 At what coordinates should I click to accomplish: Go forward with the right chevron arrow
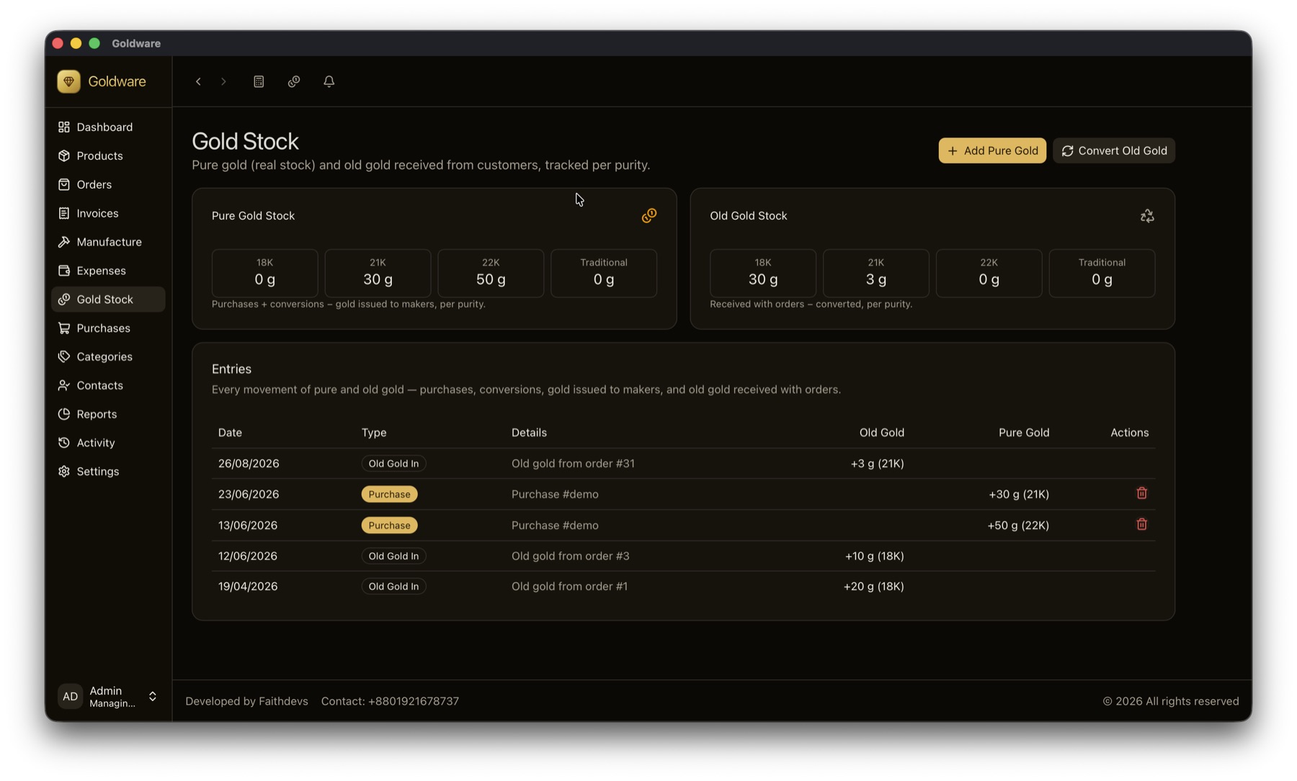tap(223, 81)
